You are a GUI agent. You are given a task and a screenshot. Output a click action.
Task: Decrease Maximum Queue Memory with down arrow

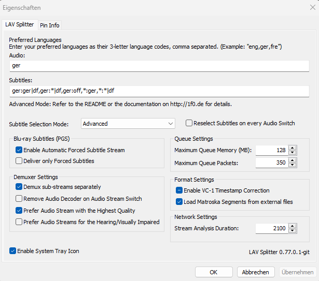[x=293, y=153]
